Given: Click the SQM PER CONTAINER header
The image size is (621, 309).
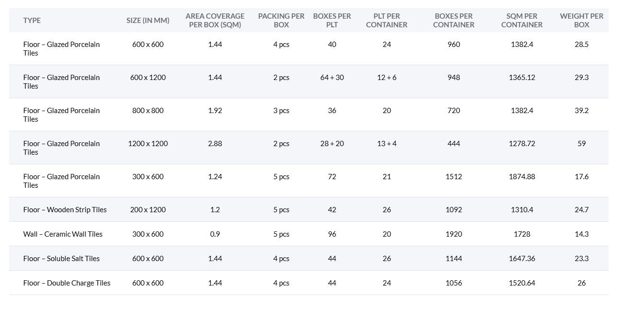Looking at the screenshot, I should coord(522,20).
